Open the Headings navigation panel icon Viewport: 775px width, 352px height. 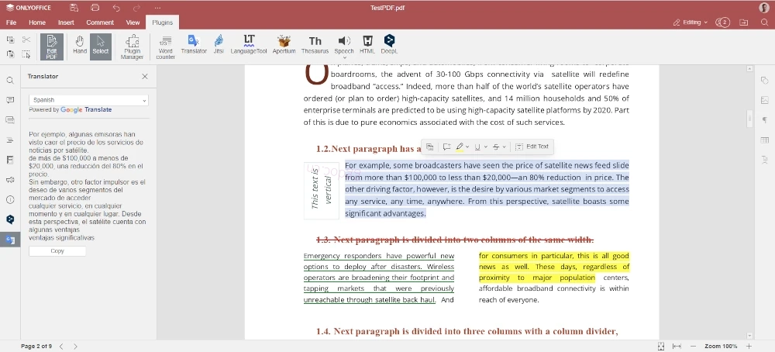pos(10,140)
